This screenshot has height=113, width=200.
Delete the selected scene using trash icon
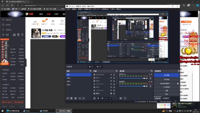coord(71,98)
